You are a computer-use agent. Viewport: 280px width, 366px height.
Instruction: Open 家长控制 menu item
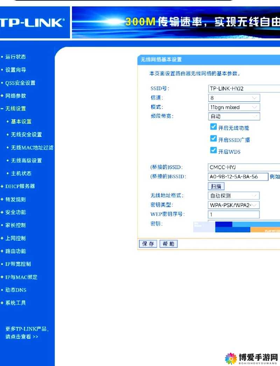(x=16, y=225)
